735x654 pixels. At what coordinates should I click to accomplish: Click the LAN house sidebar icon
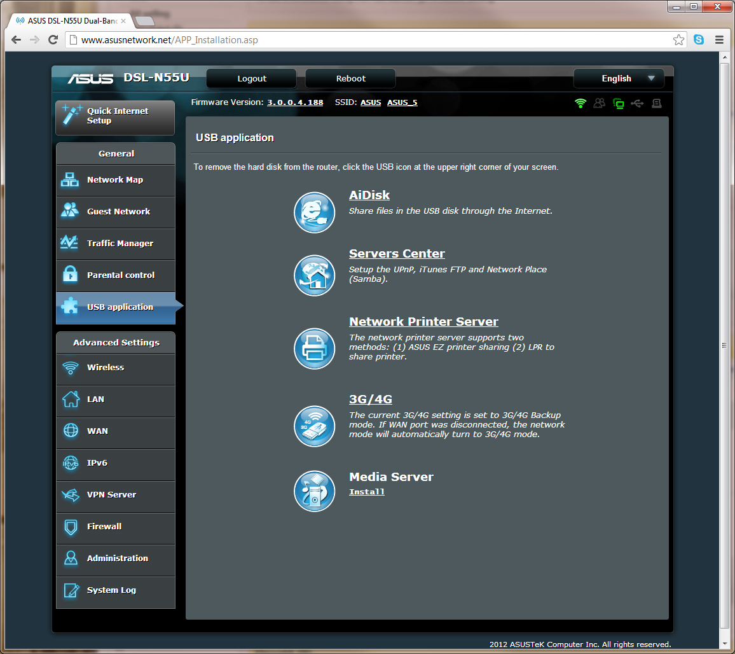coord(71,400)
